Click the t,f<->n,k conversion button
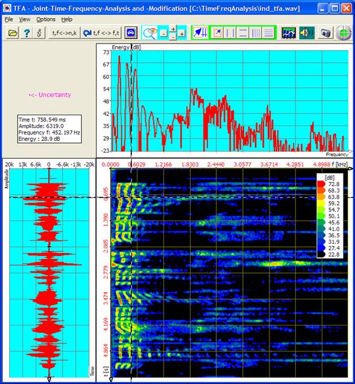 (x=64, y=33)
